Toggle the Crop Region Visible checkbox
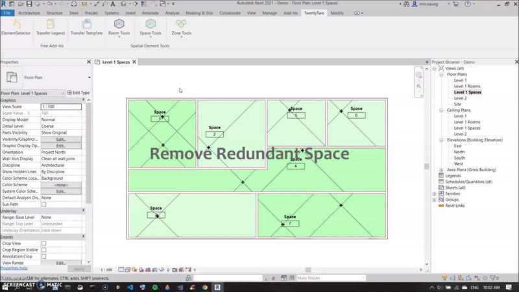The height and width of the screenshot is (292, 519). click(x=44, y=250)
